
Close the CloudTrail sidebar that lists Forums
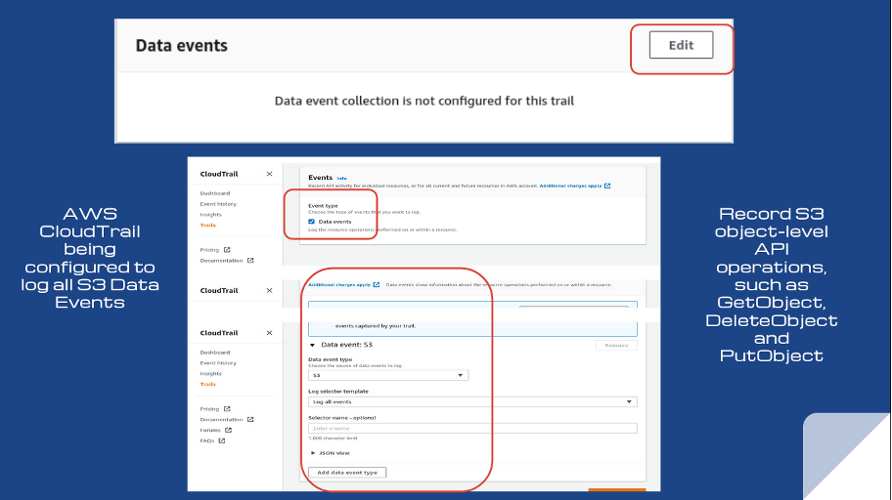point(269,333)
